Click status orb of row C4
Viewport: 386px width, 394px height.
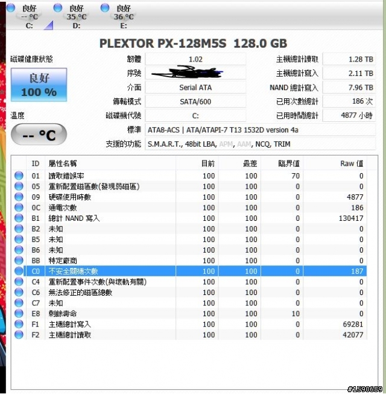19,282
